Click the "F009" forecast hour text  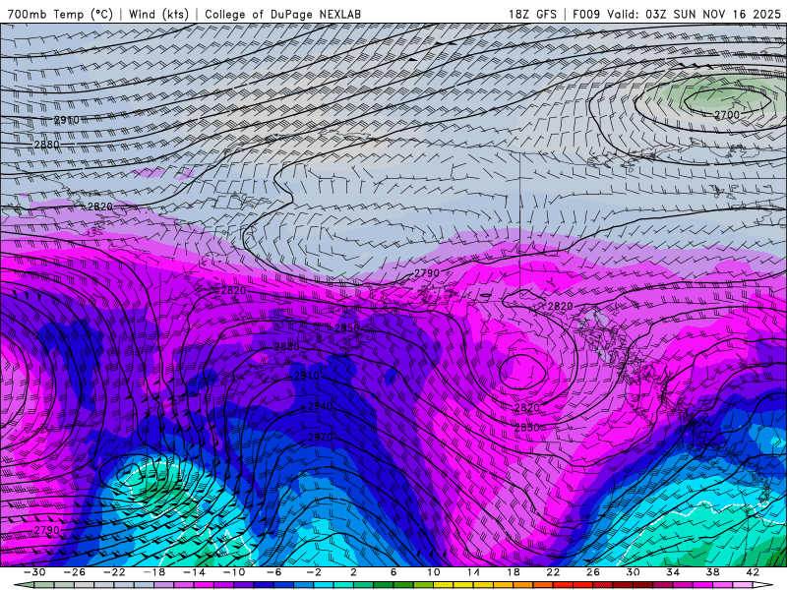pyautogui.click(x=586, y=14)
